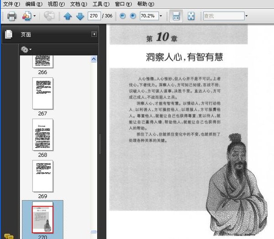Click the 查找 search field
The height and width of the screenshot is (239, 274).
click(x=224, y=16)
